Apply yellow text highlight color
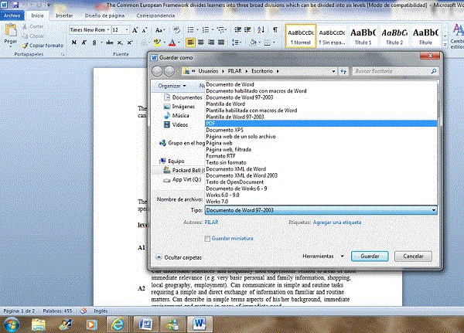Image resolution: width=464 pixels, height=333 pixels. click(x=157, y=43)
